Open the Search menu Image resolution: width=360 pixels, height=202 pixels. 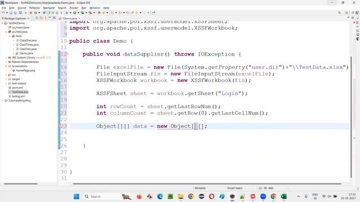click(62, 8)
